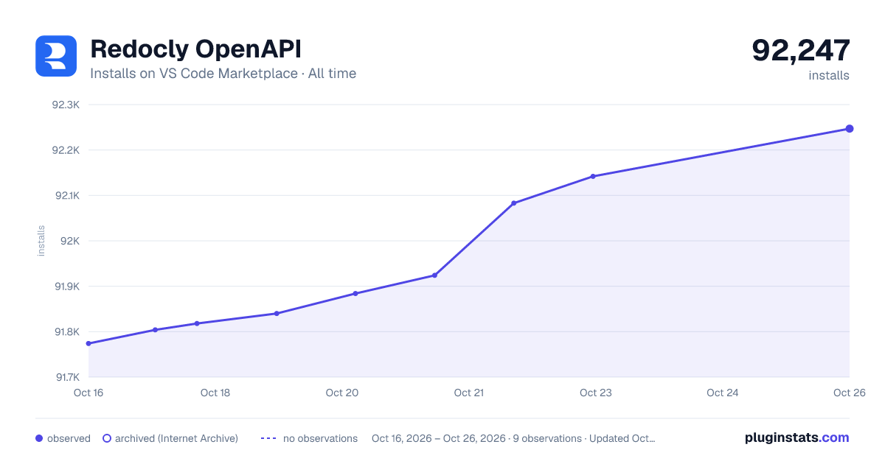Viewport: 885px width, 464px height.
Task: Click the 92,247 installs total
Action: click(801, 50)
